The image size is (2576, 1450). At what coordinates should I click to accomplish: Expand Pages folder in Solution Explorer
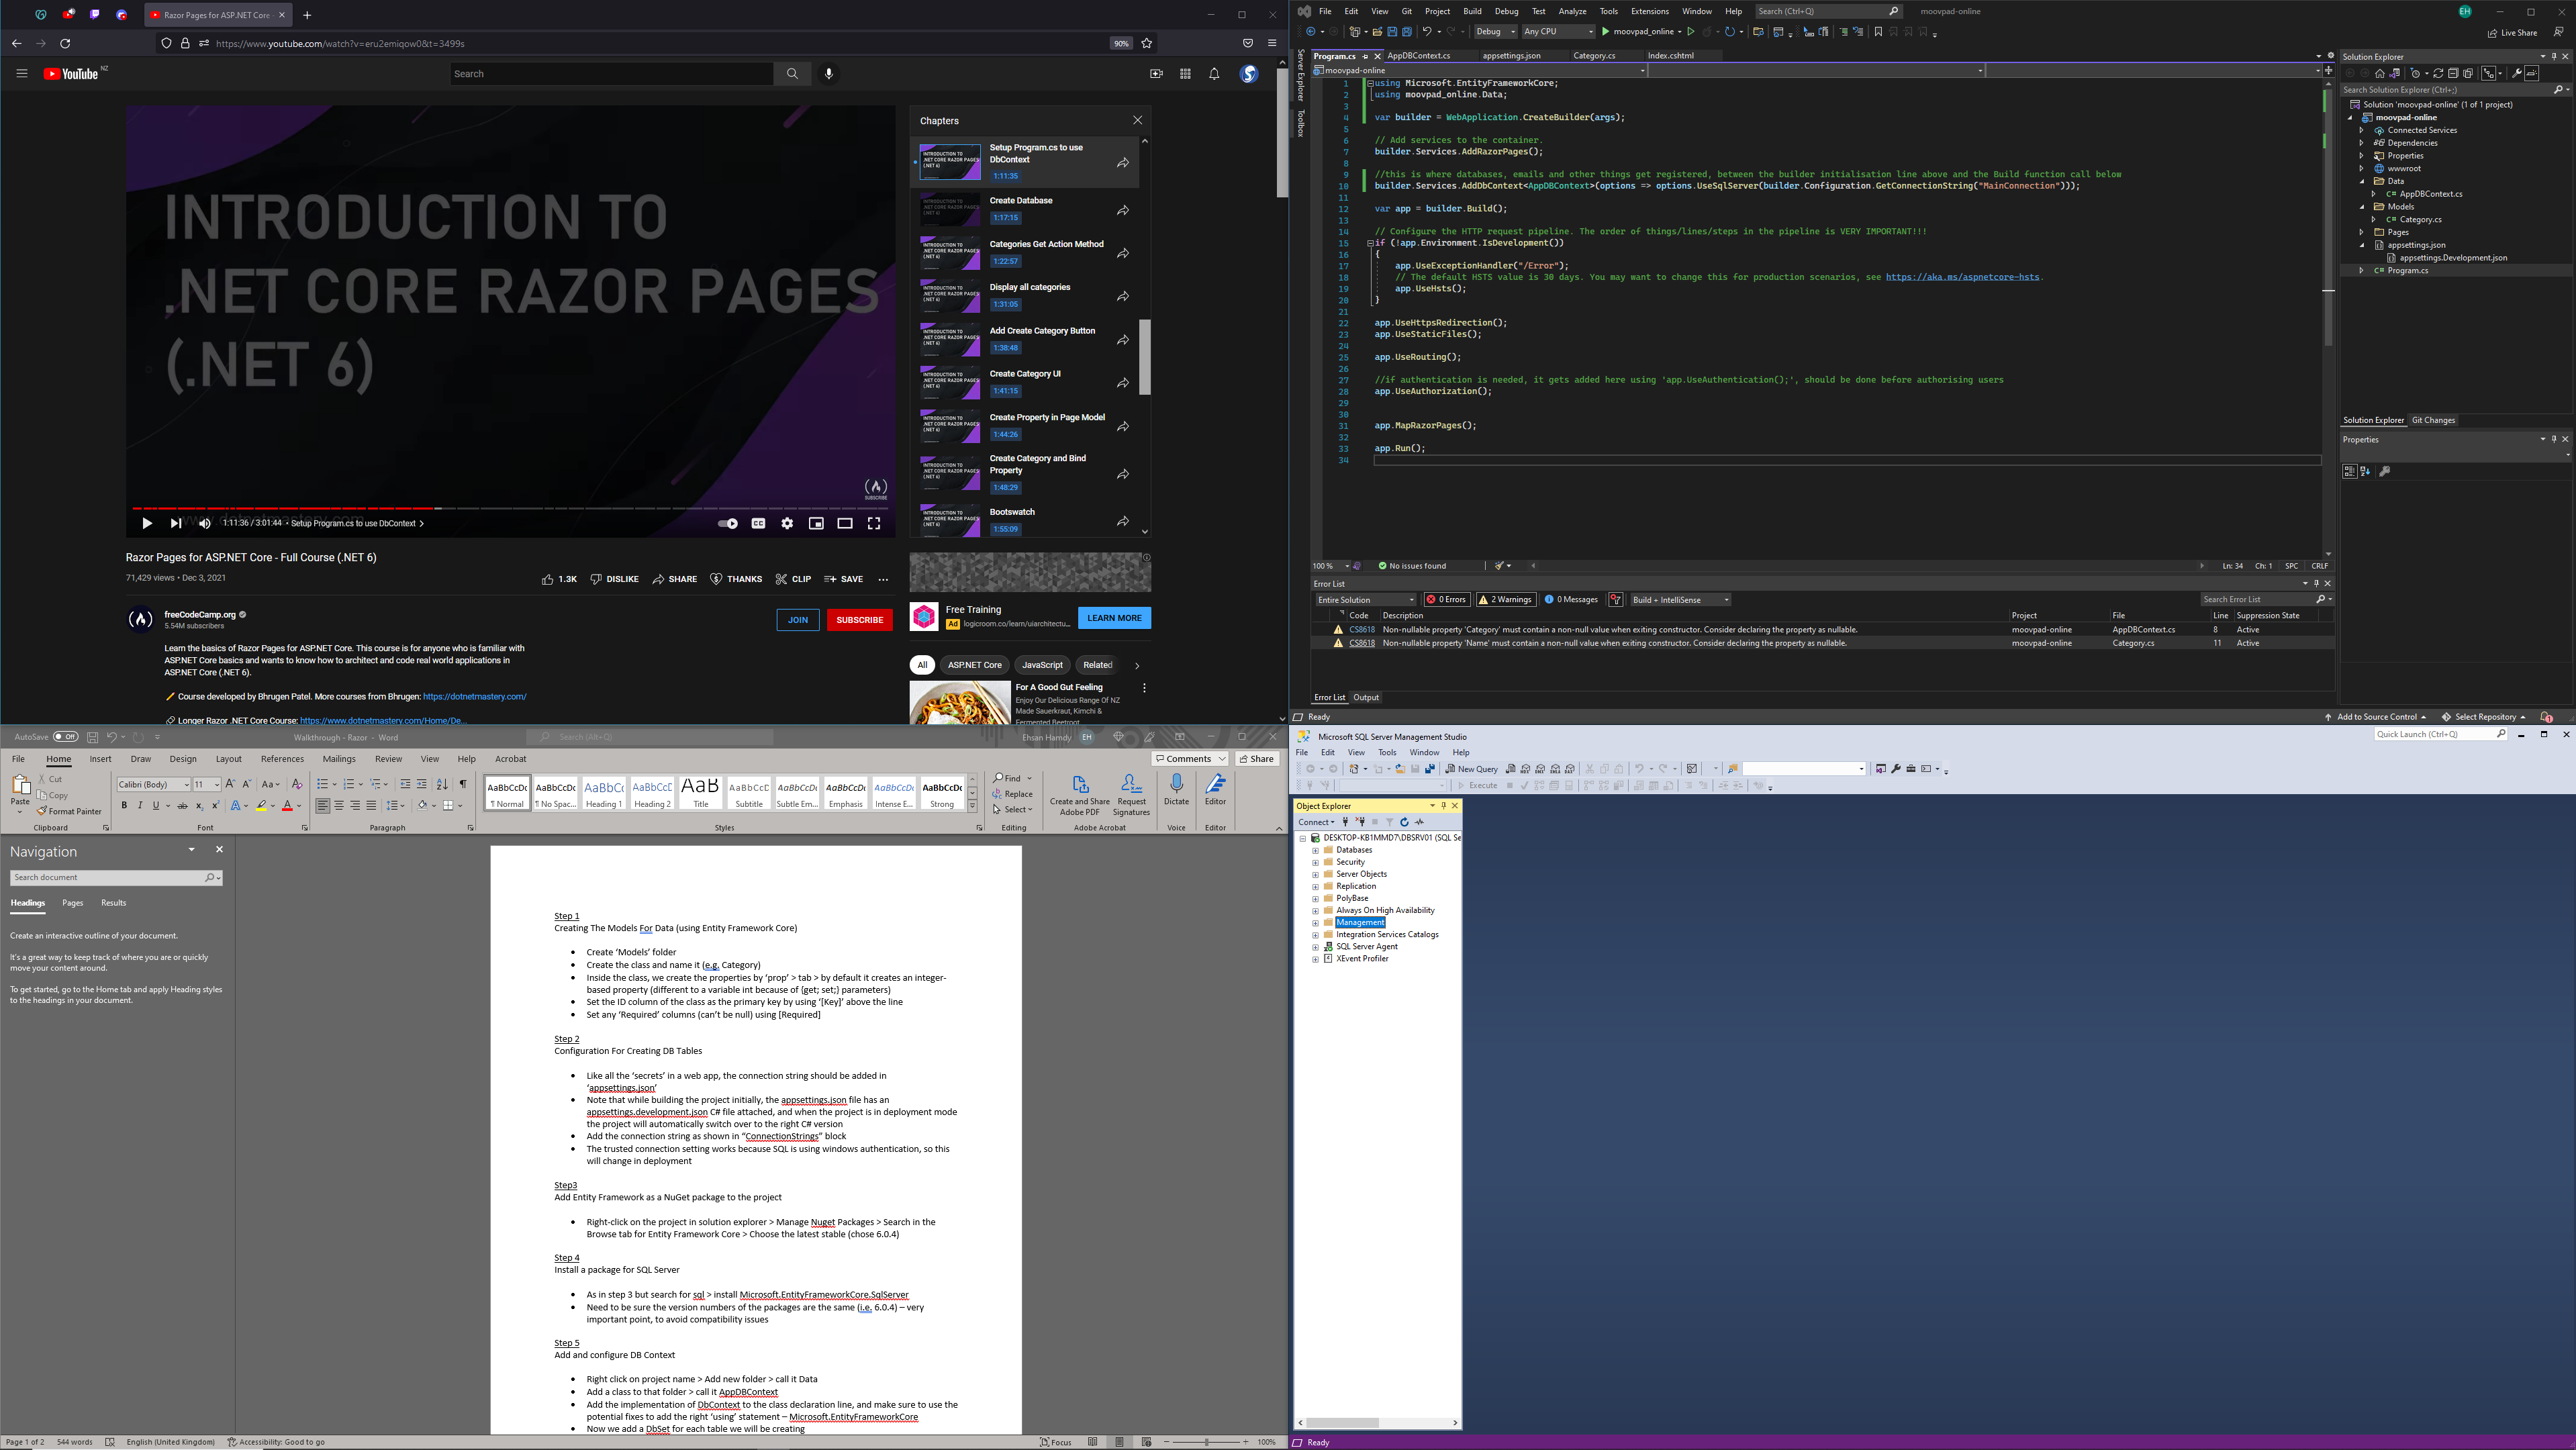tap(2362, 232)
